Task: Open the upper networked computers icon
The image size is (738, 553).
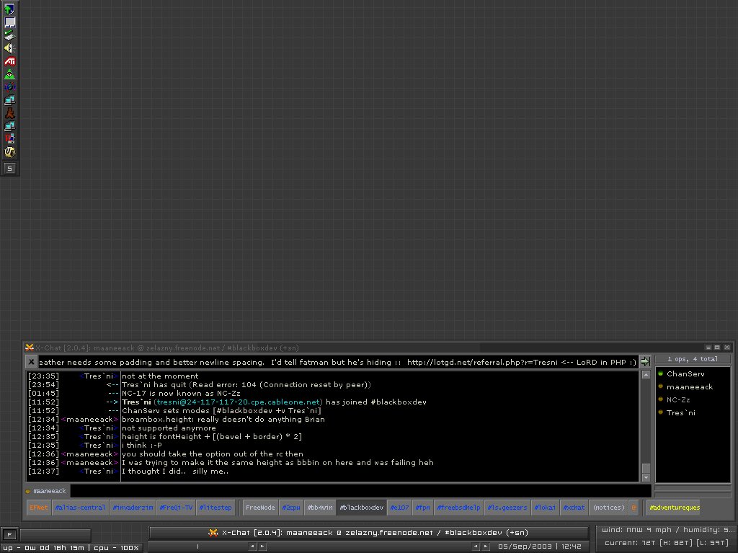Action: (9, 100)
